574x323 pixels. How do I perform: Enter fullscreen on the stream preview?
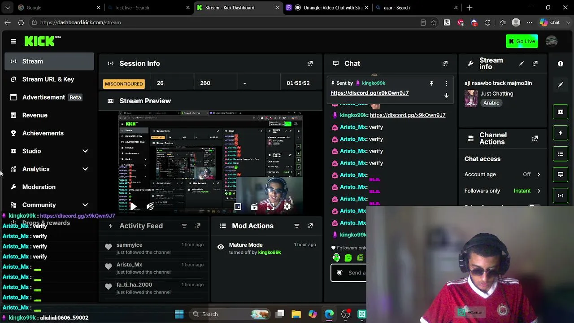click(x=271, y=206)
